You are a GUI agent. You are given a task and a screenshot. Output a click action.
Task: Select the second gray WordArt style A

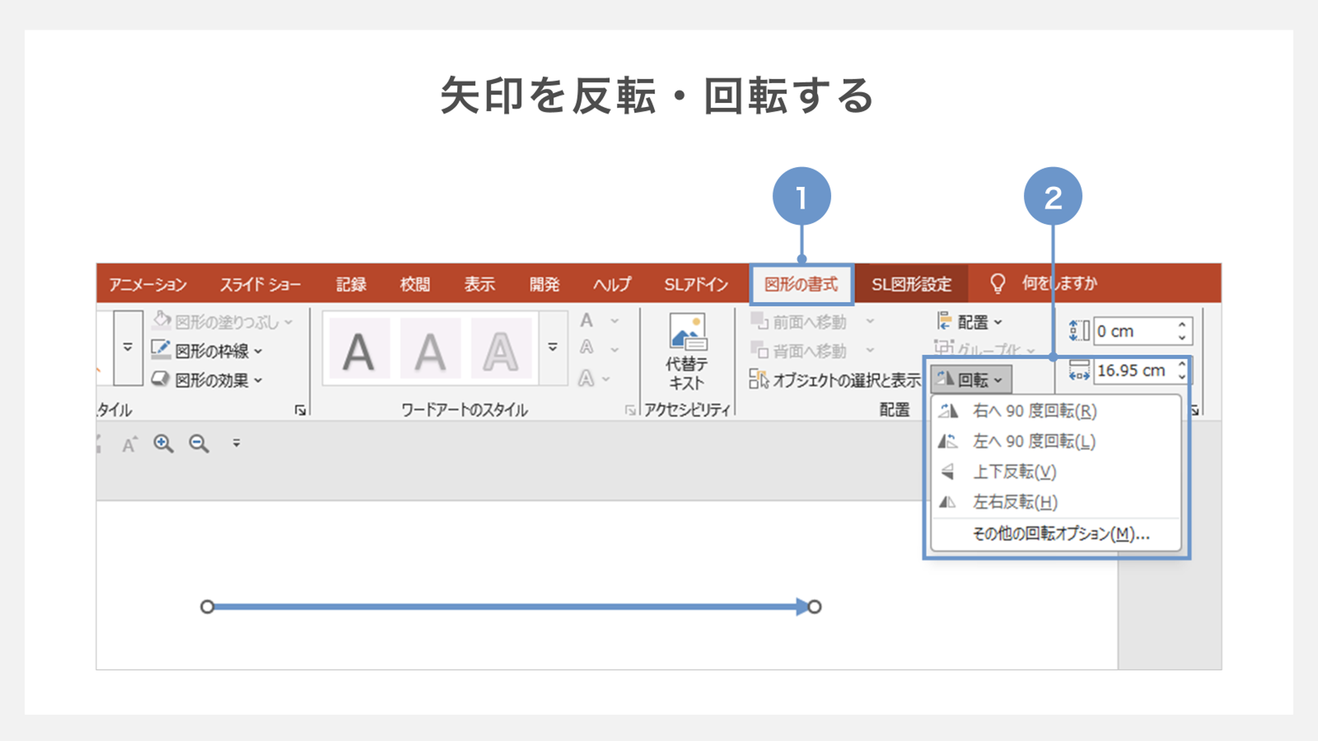pos(430,349)
